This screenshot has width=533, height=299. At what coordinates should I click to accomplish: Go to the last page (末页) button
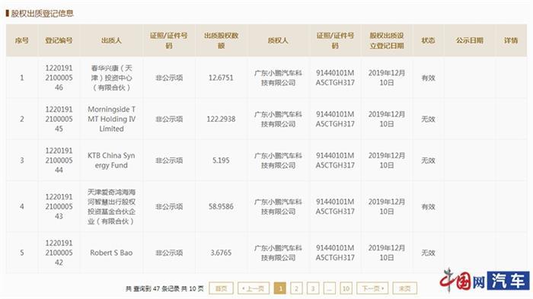[x=404, y=288]
